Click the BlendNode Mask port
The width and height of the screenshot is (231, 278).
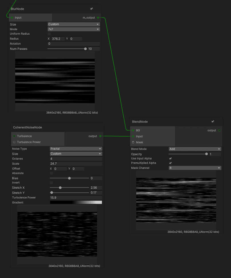click(x=133, y=142)
